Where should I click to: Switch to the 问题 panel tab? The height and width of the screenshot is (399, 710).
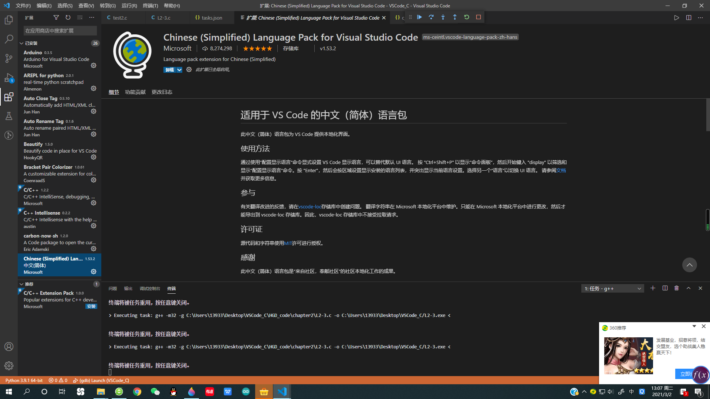coord(113,289)
